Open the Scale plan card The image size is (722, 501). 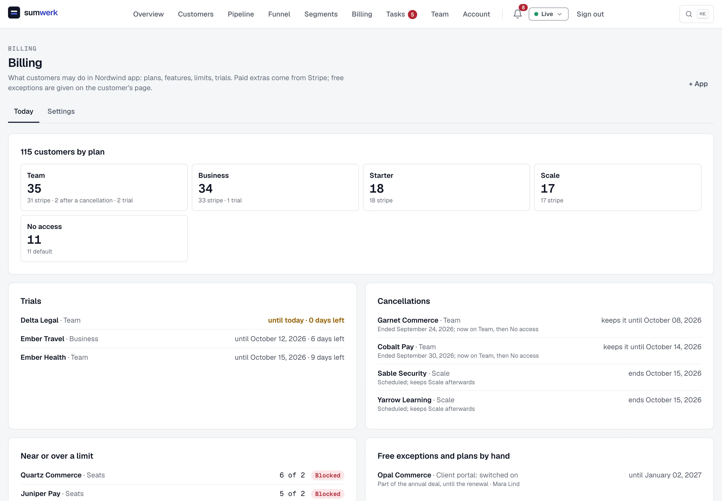coord(618,187)
